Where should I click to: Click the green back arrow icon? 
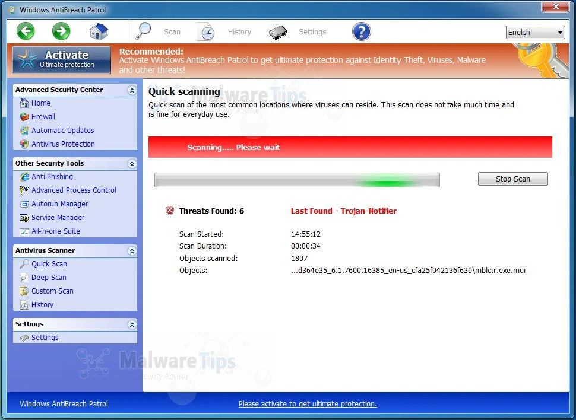[x=26, y=31]
